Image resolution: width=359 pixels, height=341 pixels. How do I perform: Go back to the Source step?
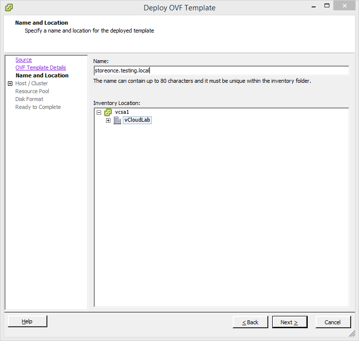pos(24,60)
